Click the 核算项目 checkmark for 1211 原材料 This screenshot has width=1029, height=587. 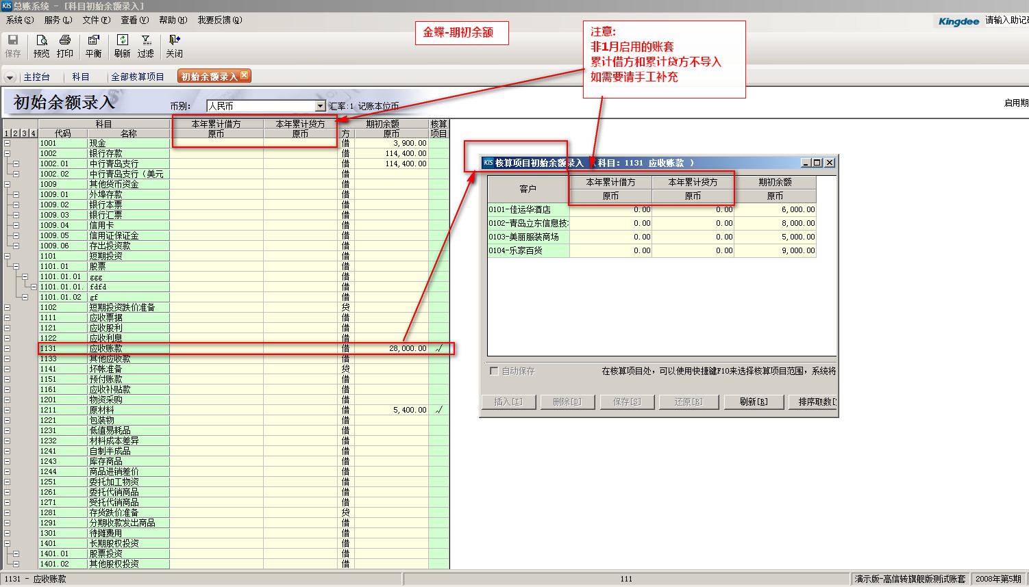(438, 410)
